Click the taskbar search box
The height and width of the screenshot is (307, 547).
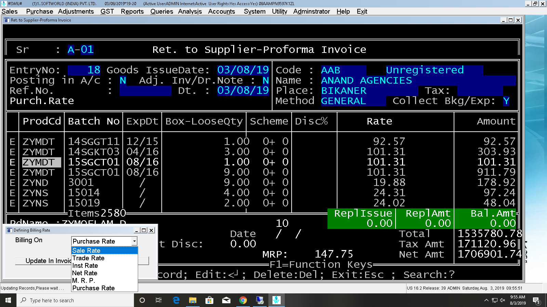tap(75, 300)
